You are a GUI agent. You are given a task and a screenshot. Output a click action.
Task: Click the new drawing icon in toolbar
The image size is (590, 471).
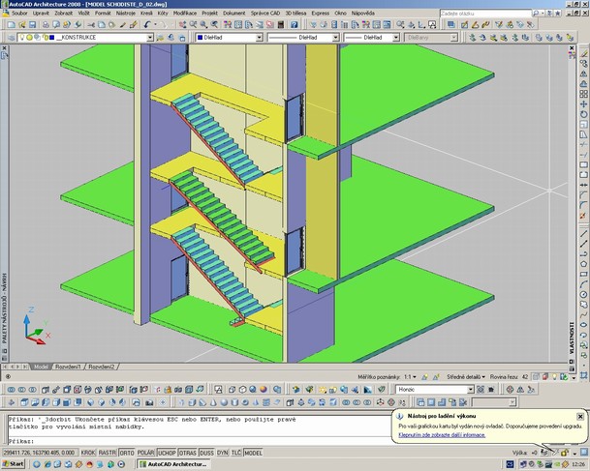10,27
